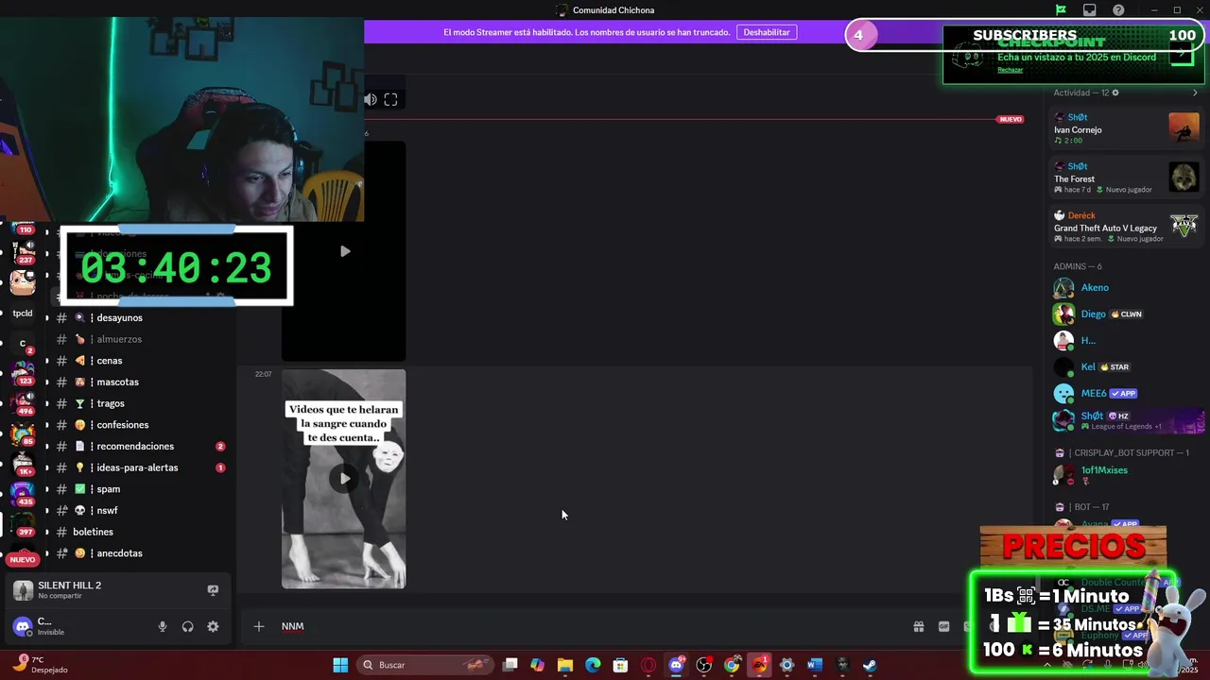Expand the tragos channel thread arrow
The image size is (1210, 680).
click(47, 403)
